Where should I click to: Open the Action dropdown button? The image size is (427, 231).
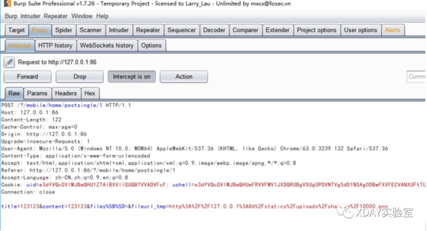point(184,76)
